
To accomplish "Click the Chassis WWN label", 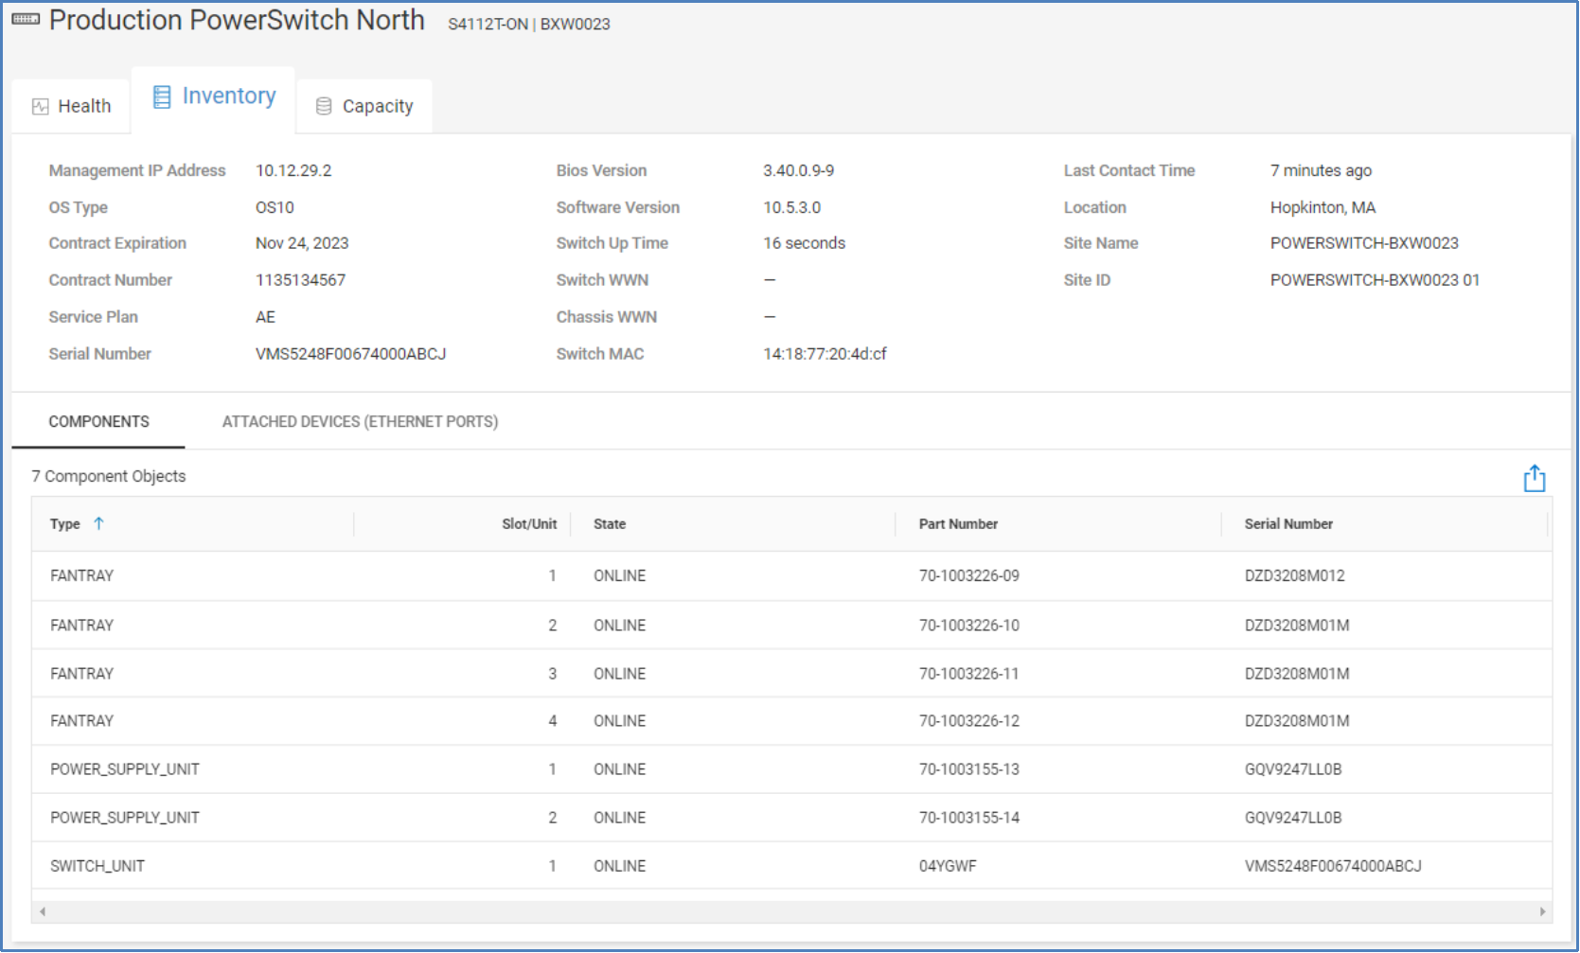I will (606, 317).
